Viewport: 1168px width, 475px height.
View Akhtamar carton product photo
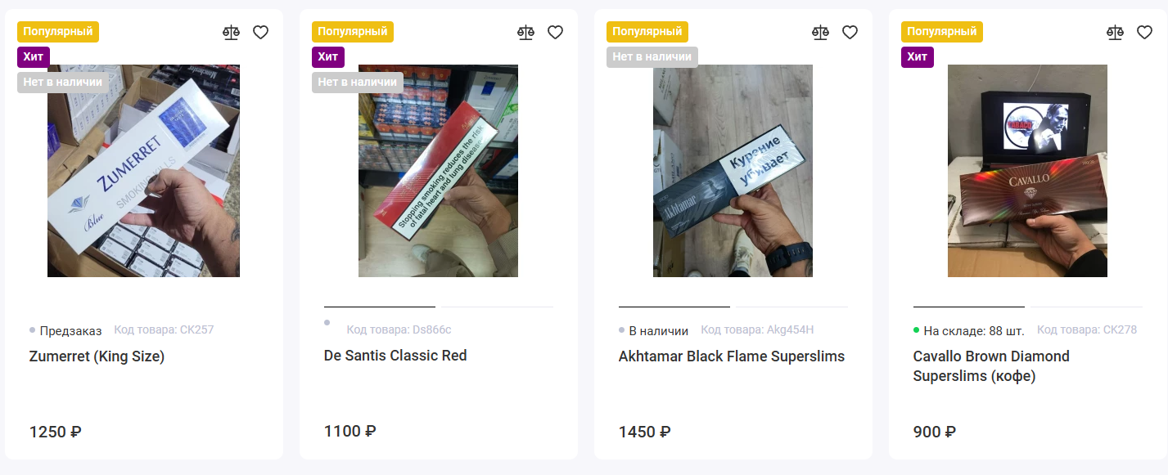pos(733,171)
